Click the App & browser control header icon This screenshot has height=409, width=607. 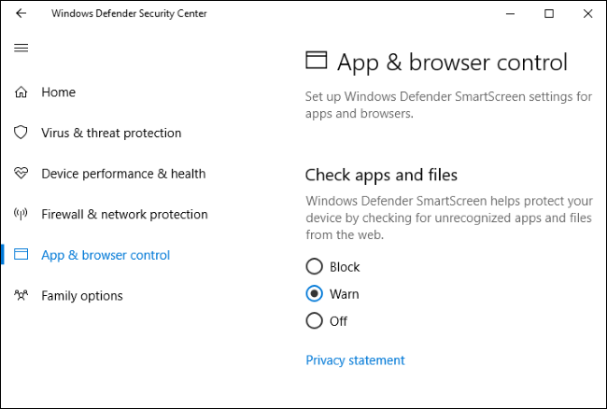pyautogui.click(x=317, y=62)
